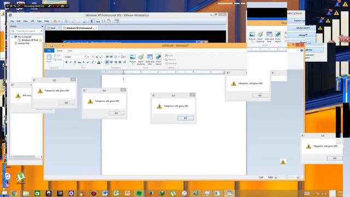Click KO button in dialog over document center
The height and width of the screenshot is (197, 350).
185,118
